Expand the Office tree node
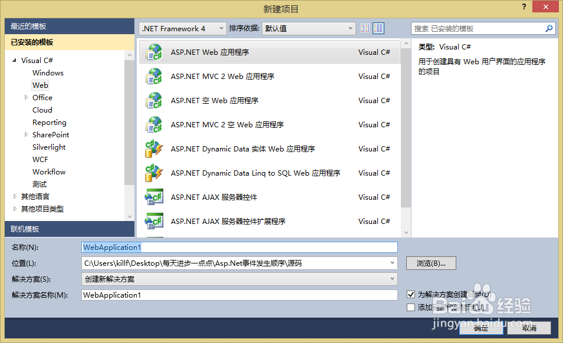Viewport: 563px width, 343px height. [x=26, y=97]
